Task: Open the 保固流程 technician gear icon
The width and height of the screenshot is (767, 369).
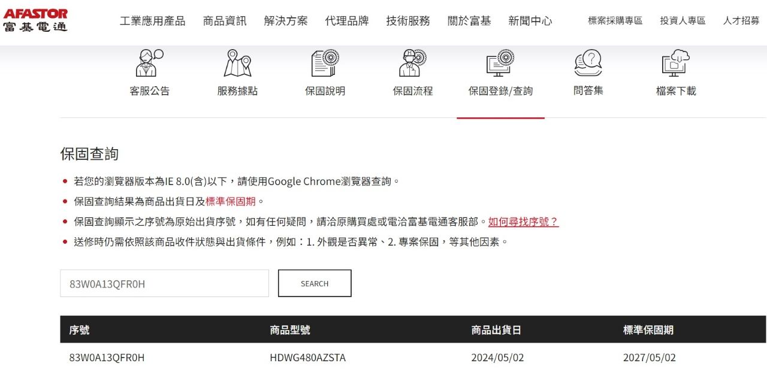Action: (x=413, y=63)
